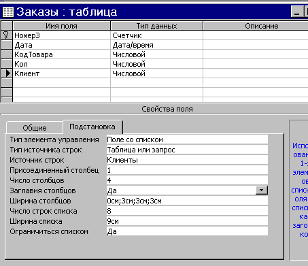Screen dimensions: 308x266
Task: Select the КодТовара field name cell
Action: [62, 54]
